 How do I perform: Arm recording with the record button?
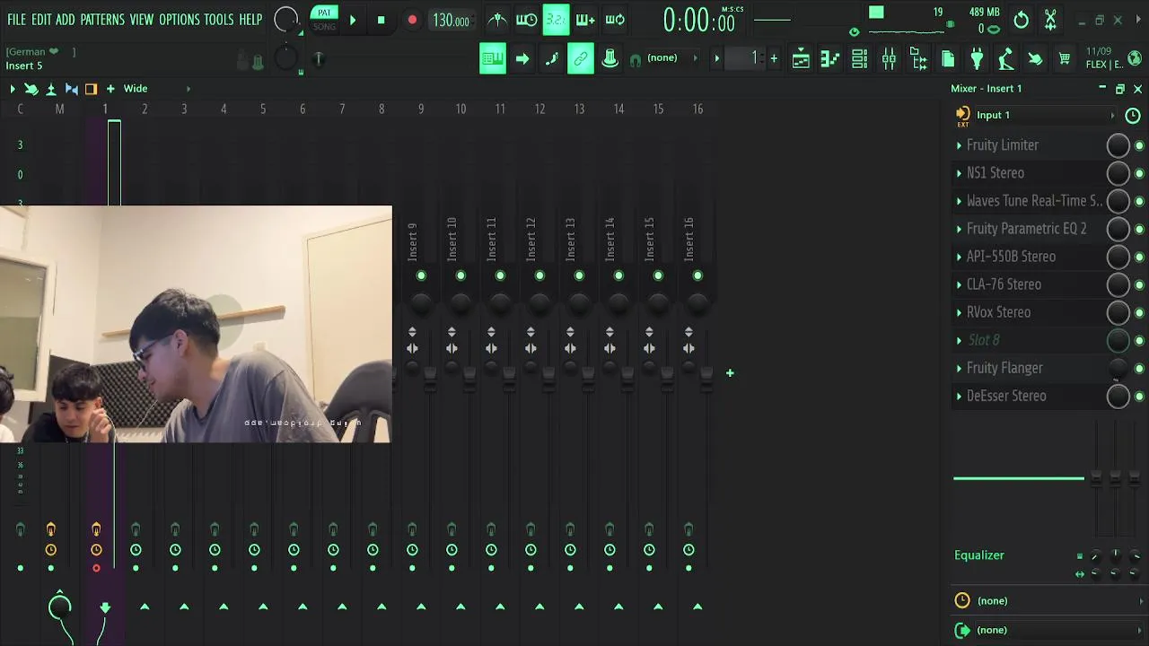pos(412,20)
